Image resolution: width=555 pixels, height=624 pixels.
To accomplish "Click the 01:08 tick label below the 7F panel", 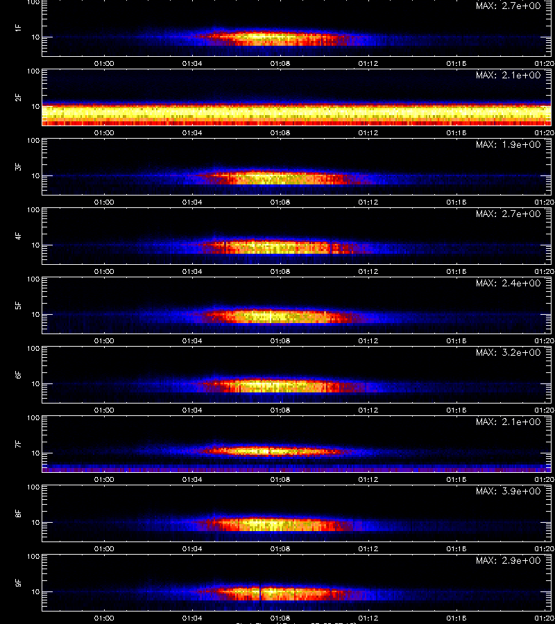I will click(x=280, y=480).
